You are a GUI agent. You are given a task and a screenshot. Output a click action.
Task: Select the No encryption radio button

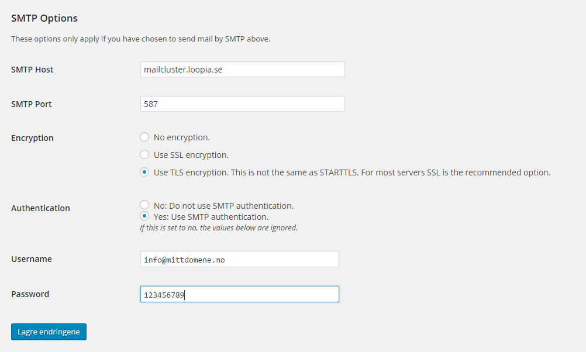click(144, 137)
